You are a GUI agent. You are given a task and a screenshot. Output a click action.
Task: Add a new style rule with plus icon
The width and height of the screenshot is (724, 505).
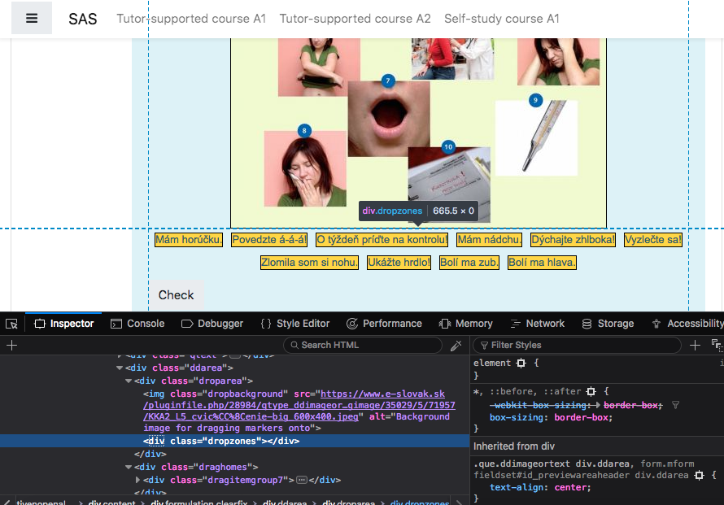tap(695, 345)
